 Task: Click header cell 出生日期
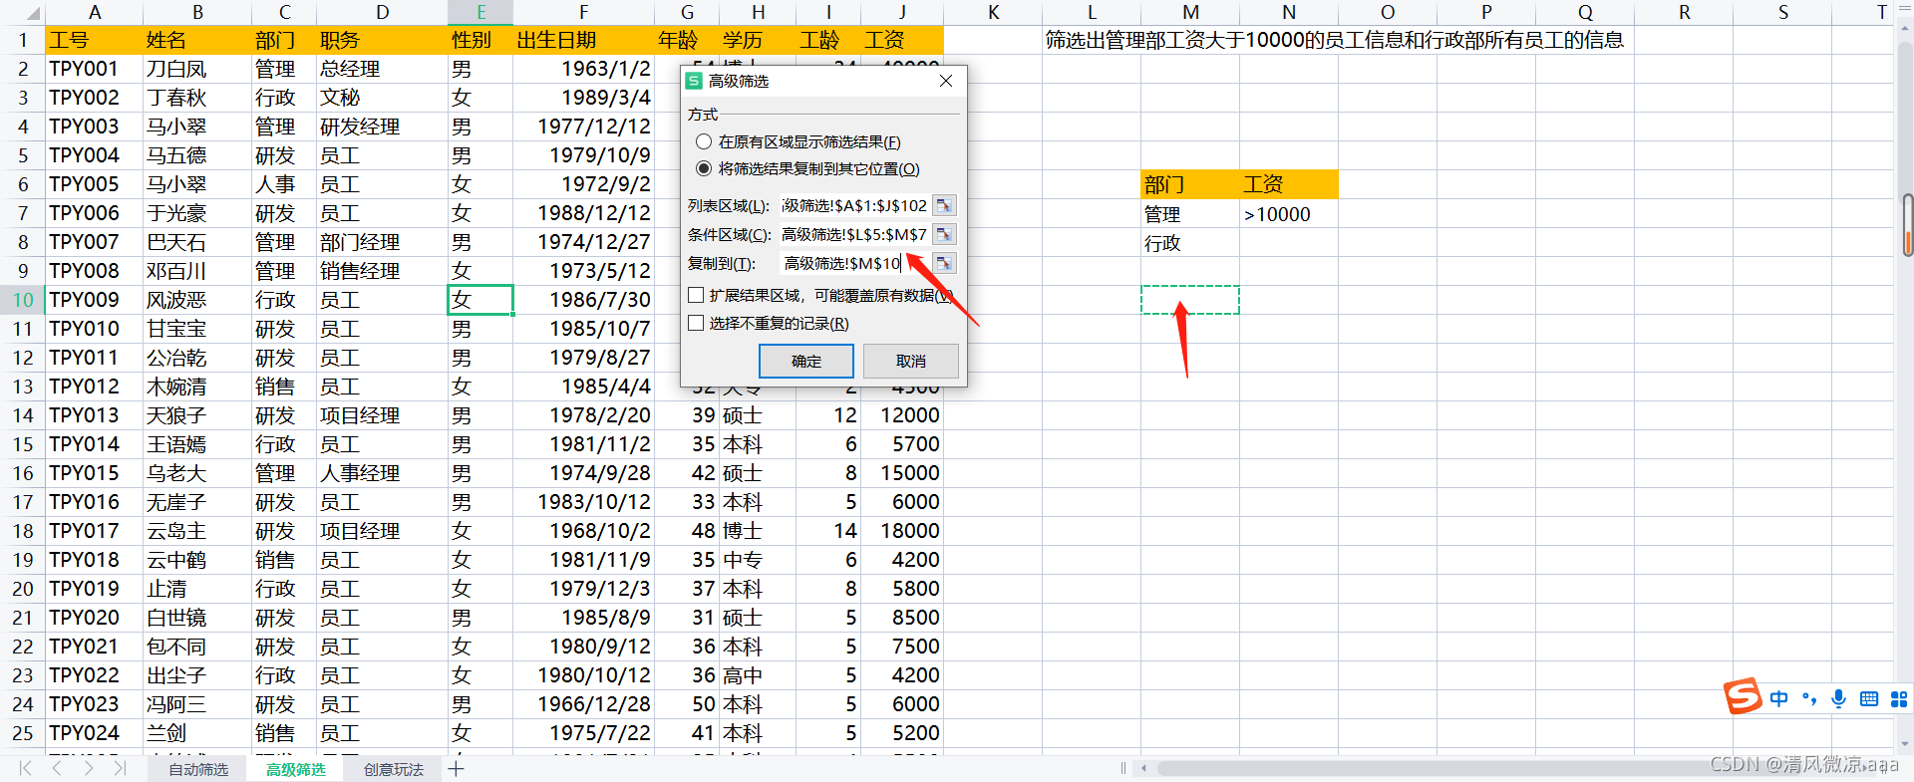click(583, 41)
